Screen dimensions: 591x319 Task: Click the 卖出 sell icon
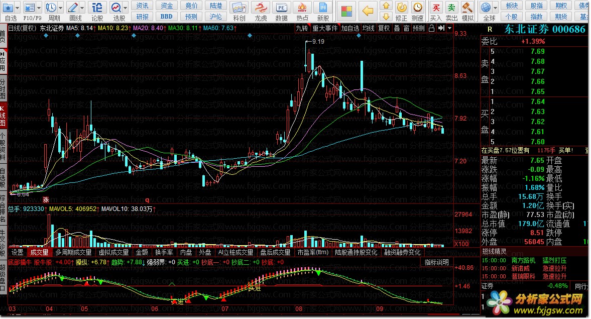(451, 7)
